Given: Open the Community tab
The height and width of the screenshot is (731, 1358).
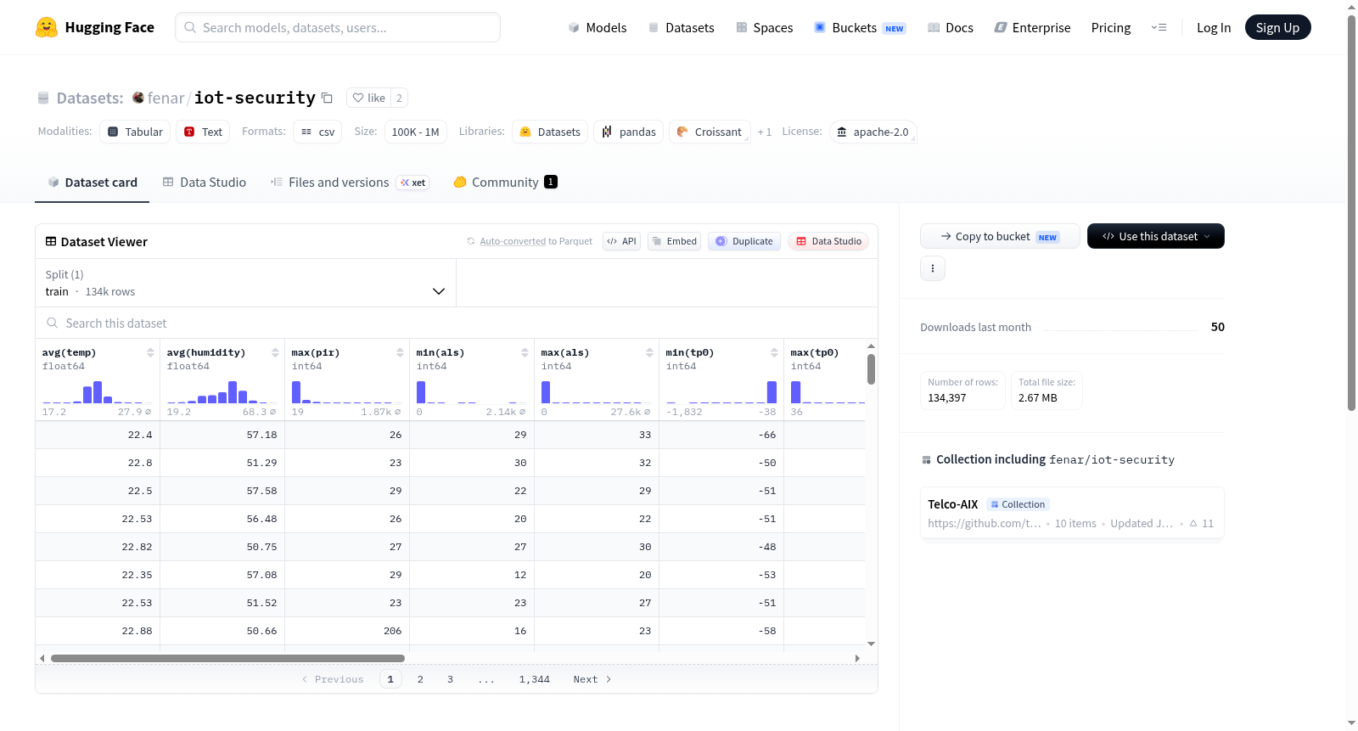Looking at the screenshot, I should point(505,182).
